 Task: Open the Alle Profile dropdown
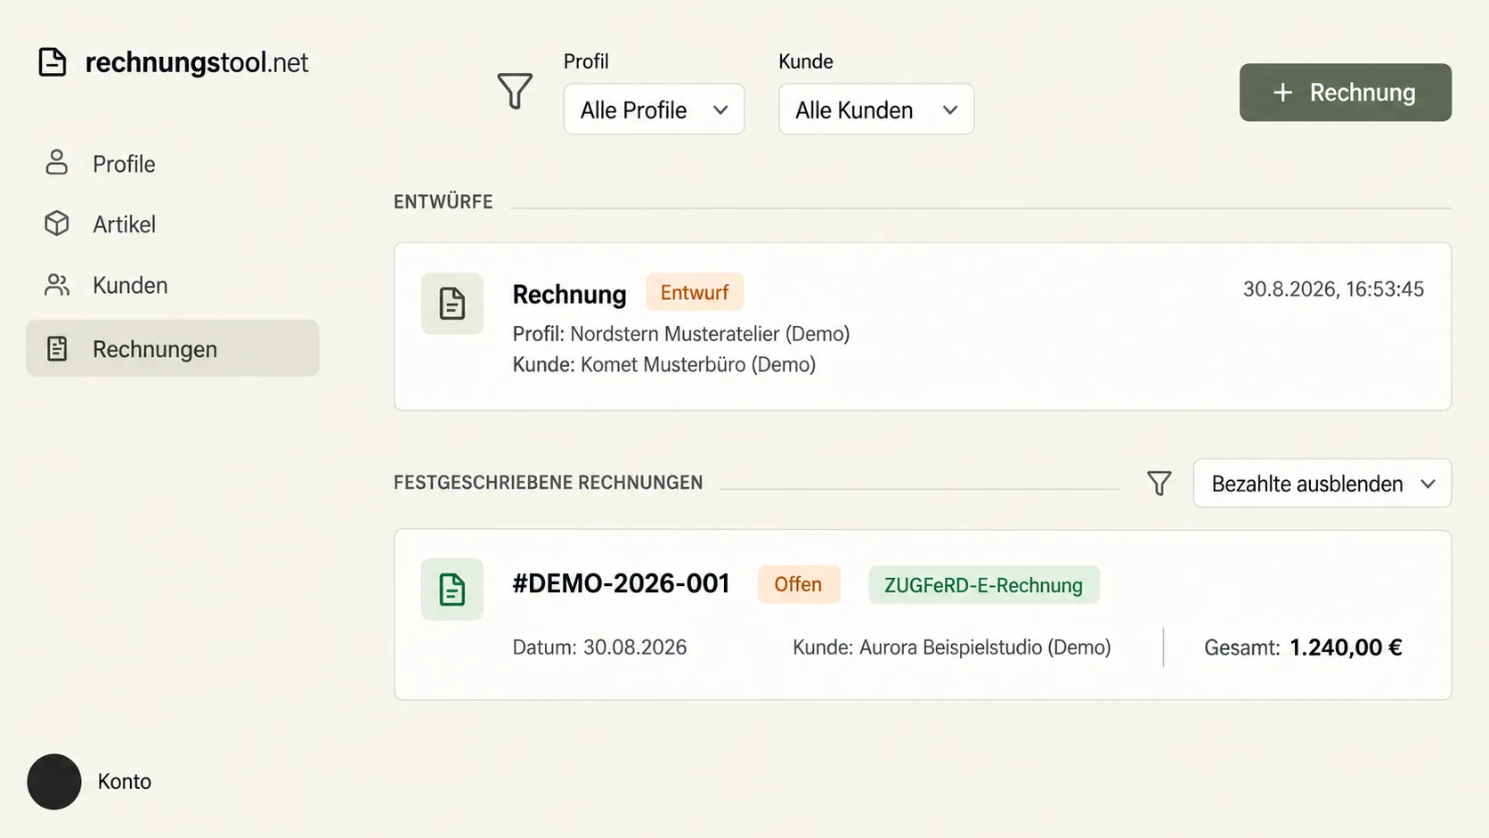[654, 109]
